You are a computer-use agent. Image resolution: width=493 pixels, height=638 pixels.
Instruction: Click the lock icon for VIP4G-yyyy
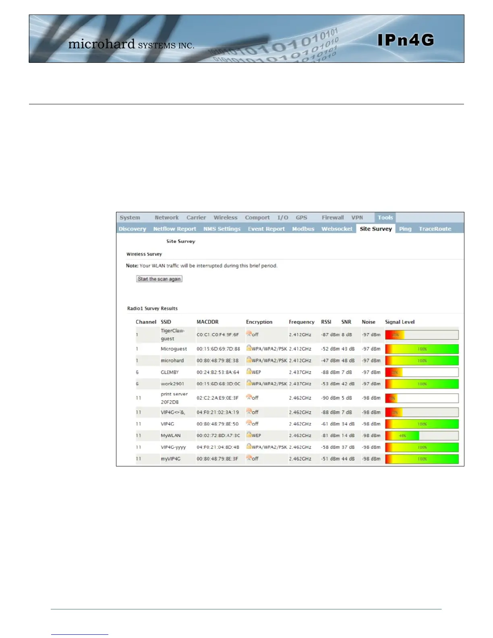pyautogui.click(x=249, y=447)
